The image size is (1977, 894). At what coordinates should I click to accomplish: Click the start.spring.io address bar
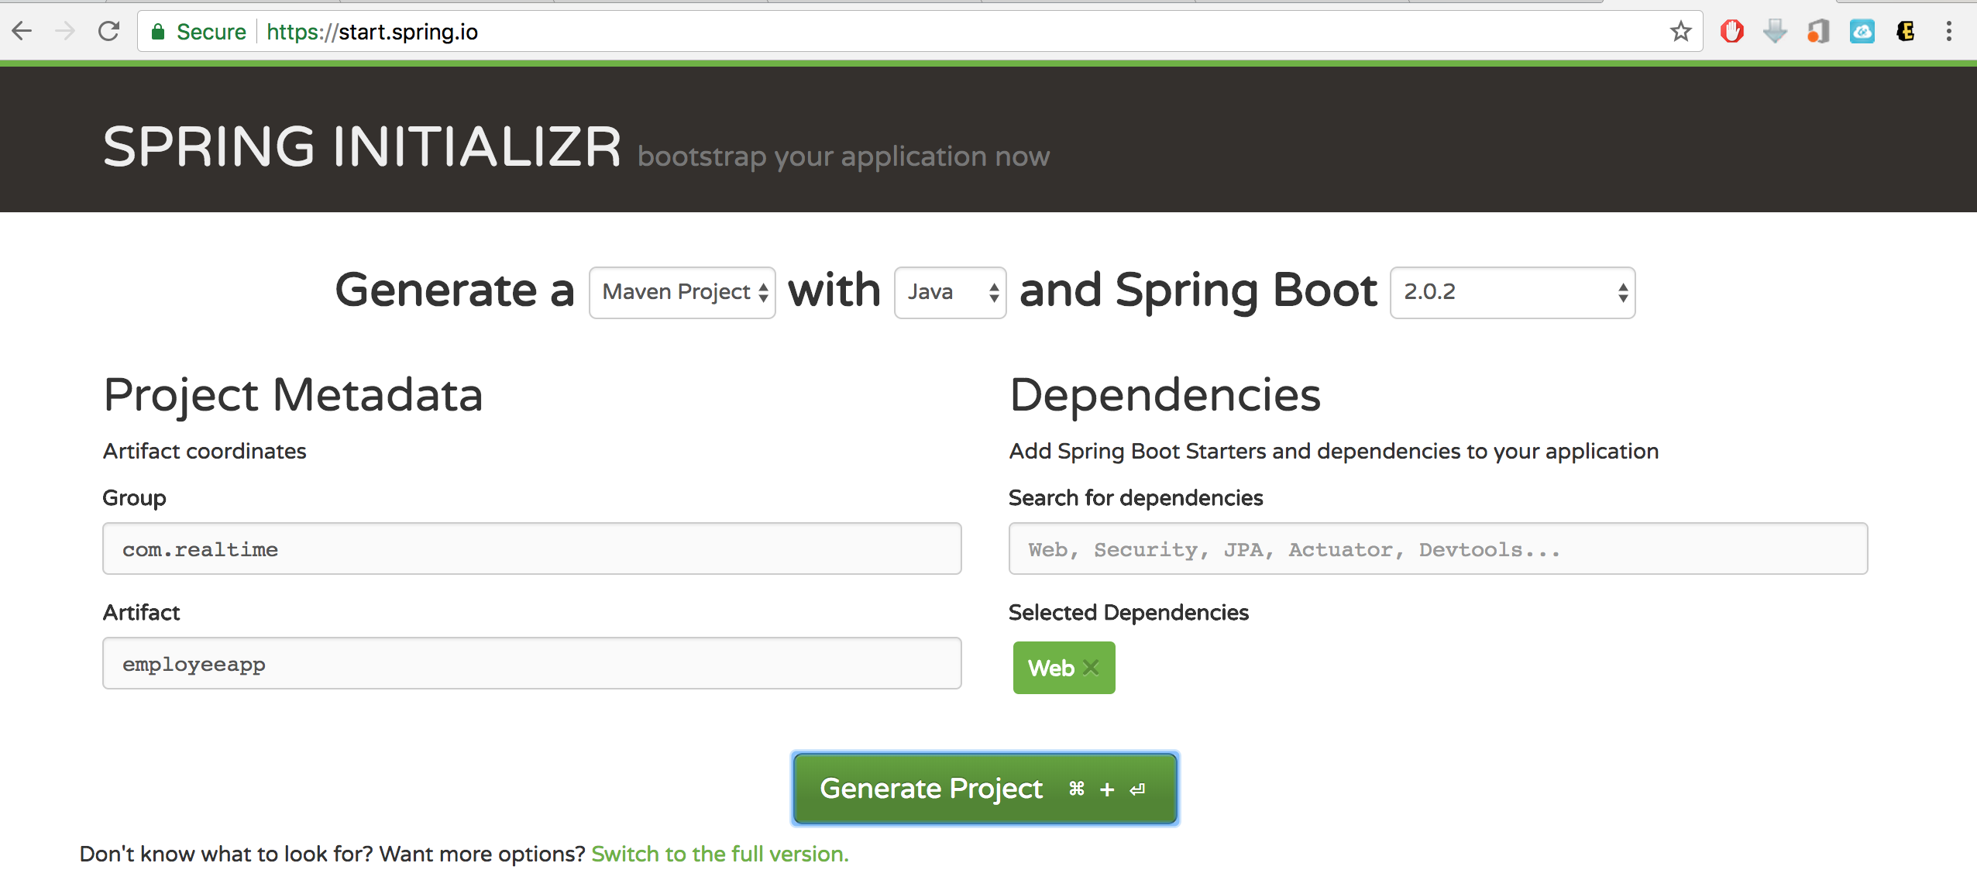pos(930,32)
